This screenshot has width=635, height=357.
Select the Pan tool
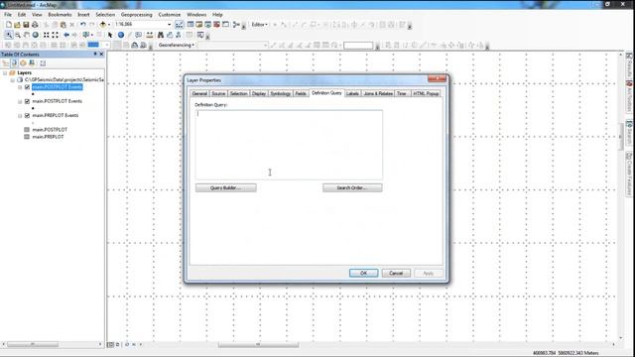coord(27,36)
